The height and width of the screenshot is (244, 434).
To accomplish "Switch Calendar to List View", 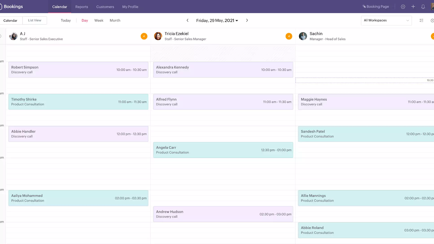I will pos(34,20).
